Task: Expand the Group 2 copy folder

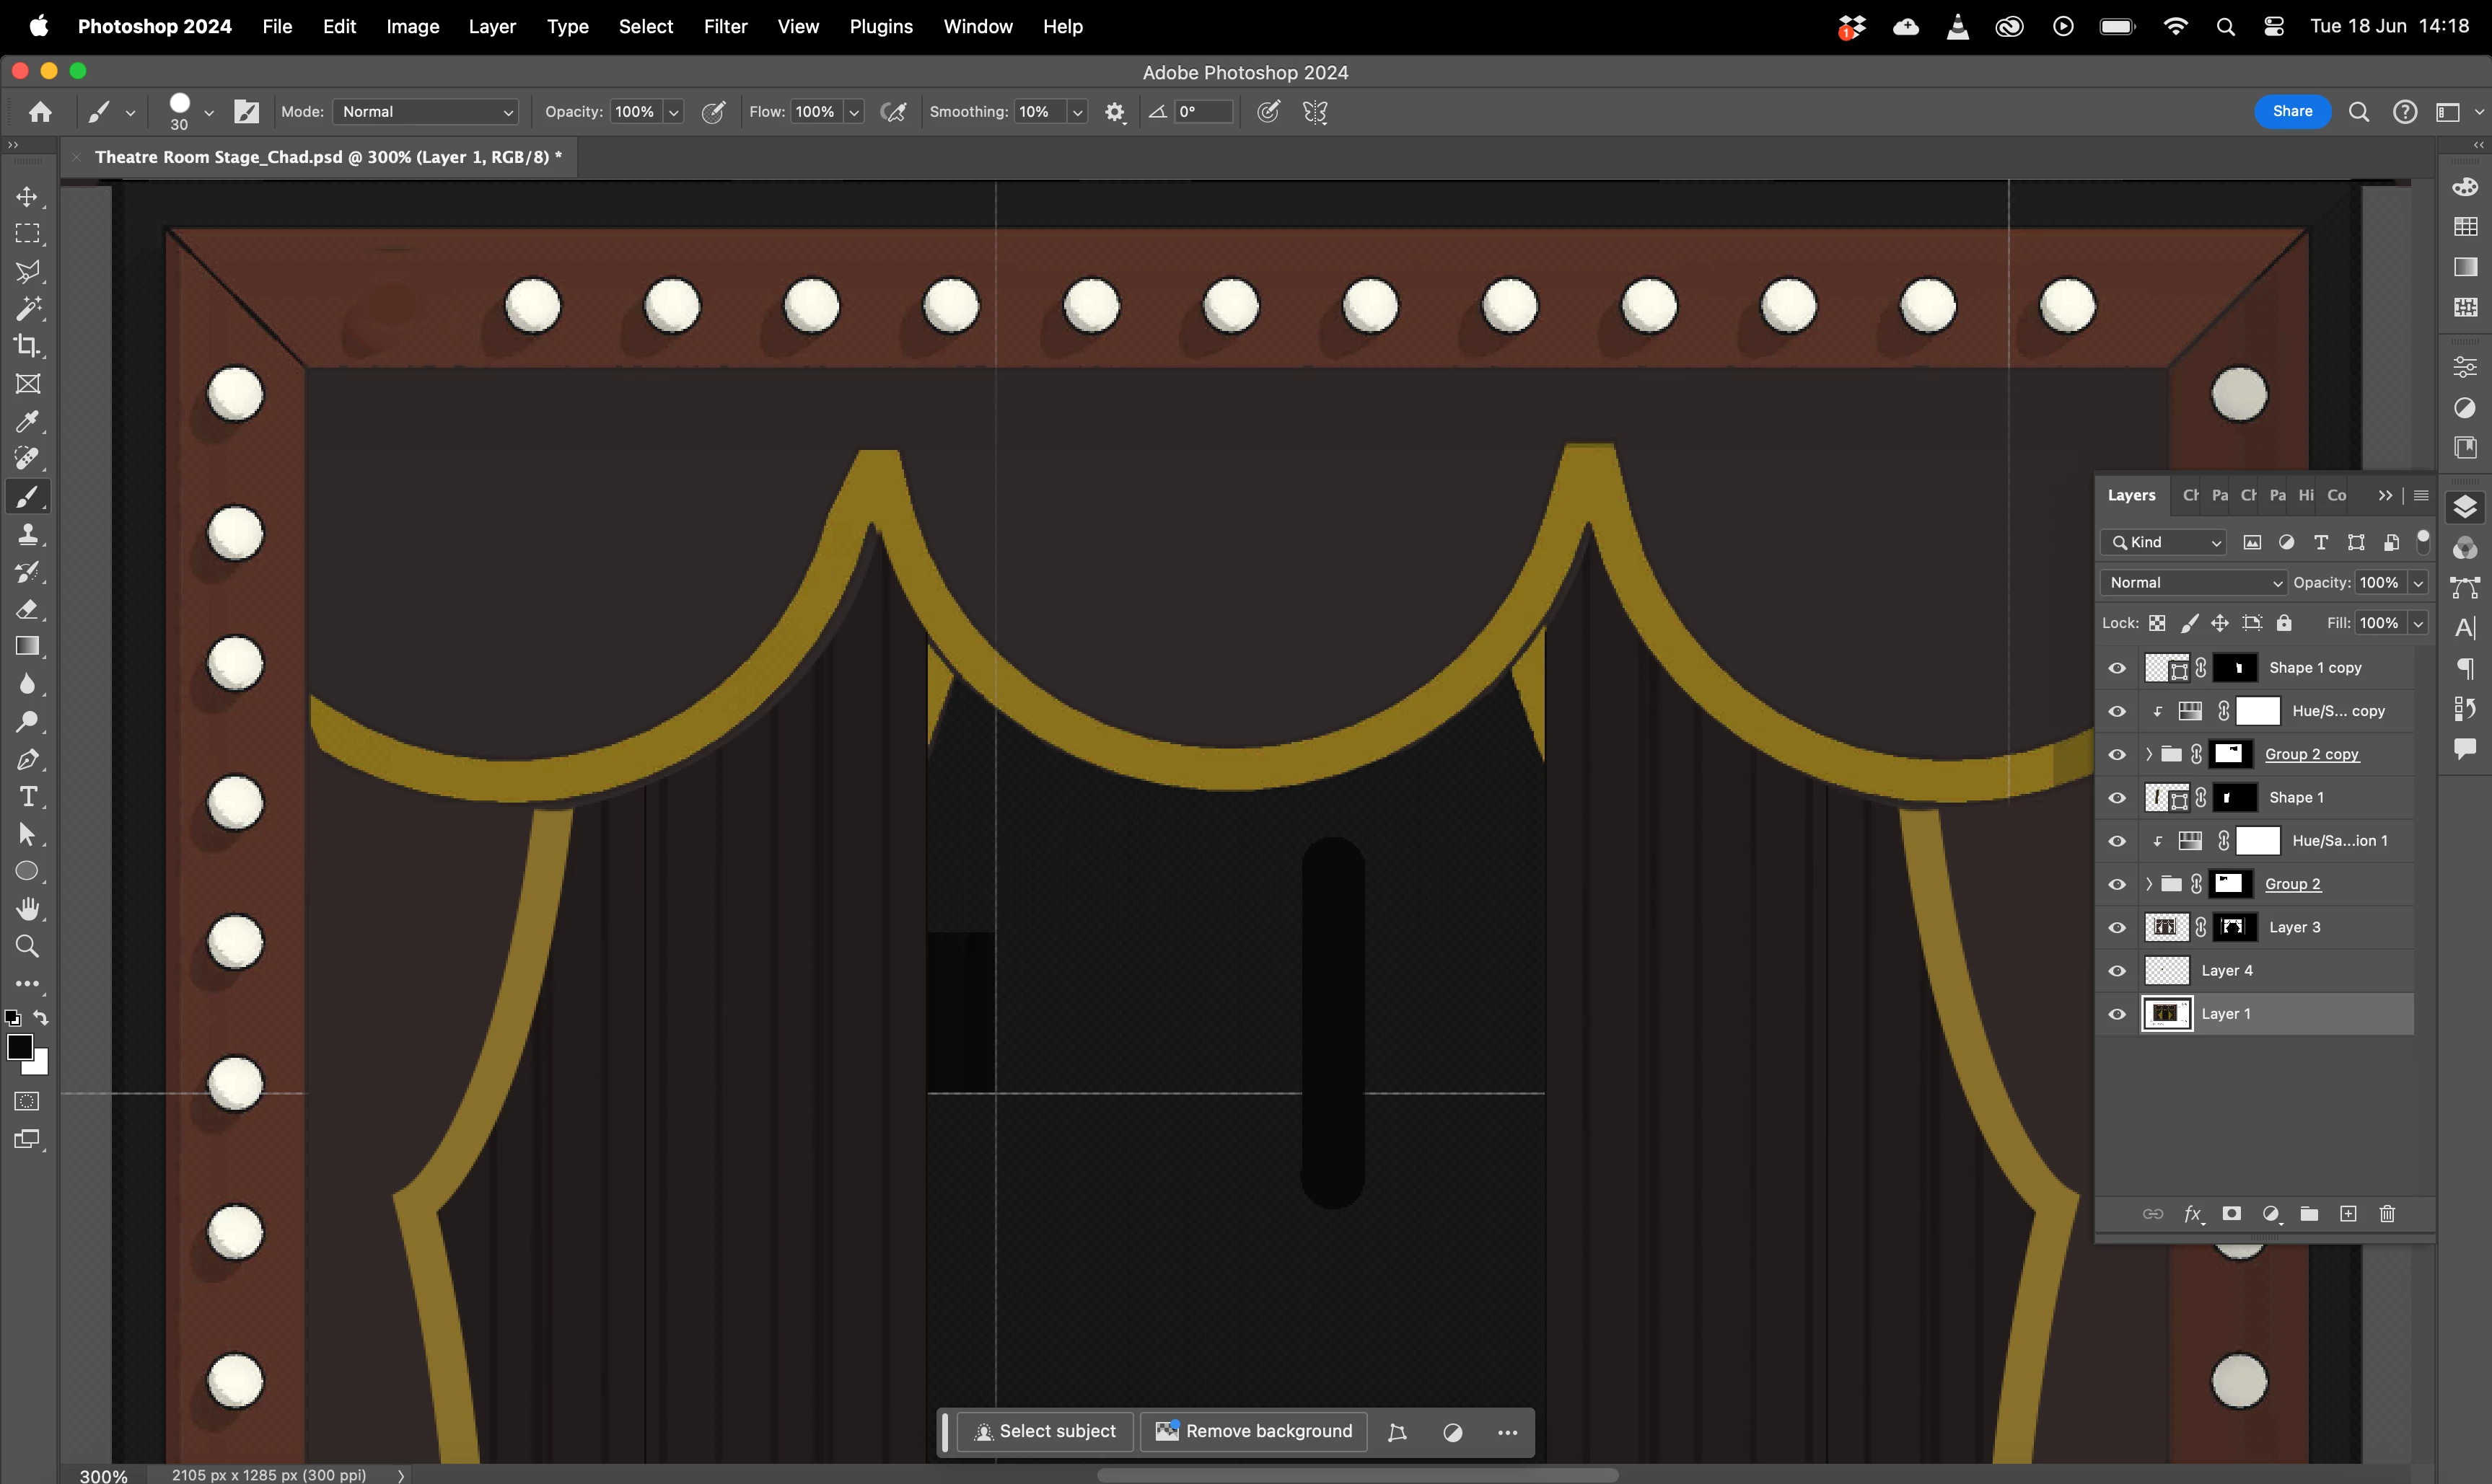Action: (x=2148, y=754)
